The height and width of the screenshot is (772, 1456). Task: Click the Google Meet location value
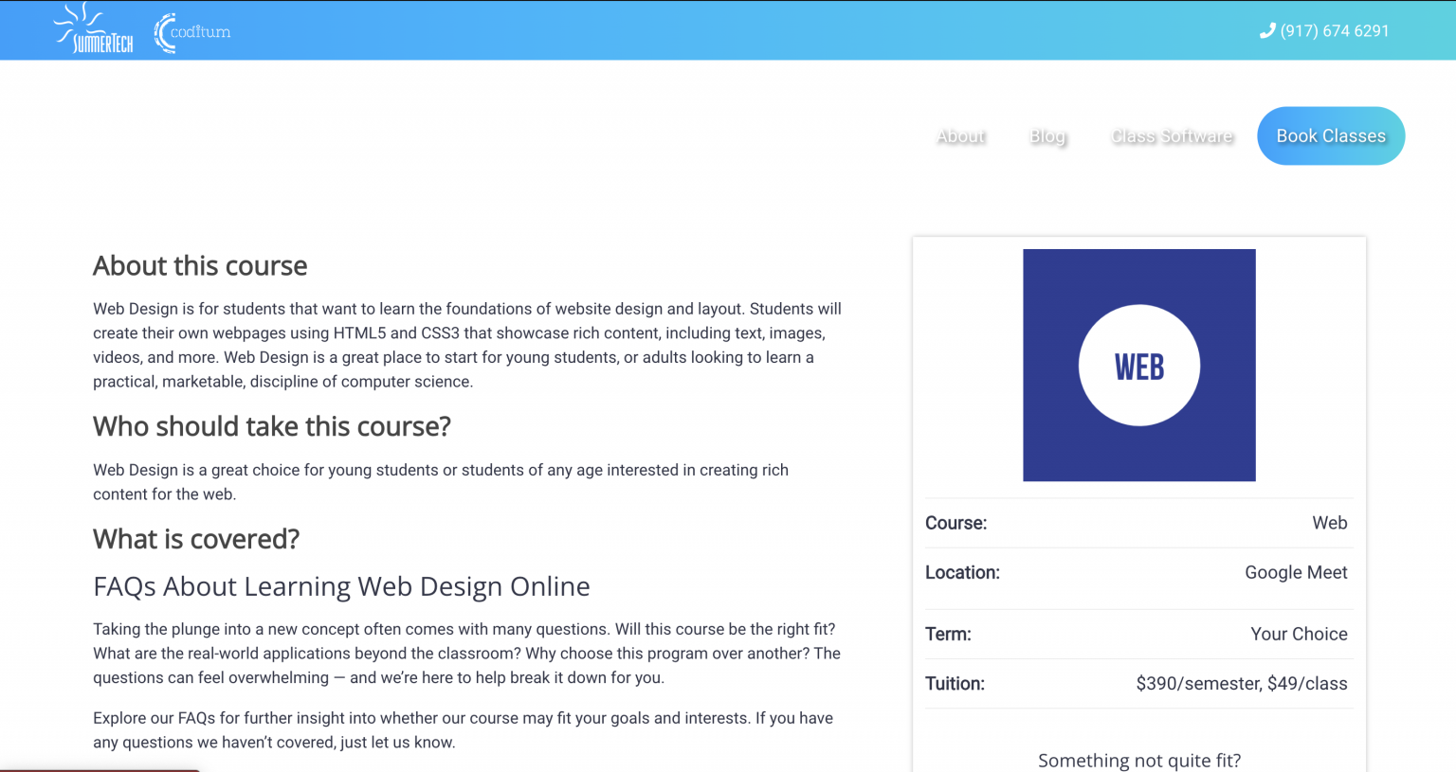click(x=1296, y=572)
